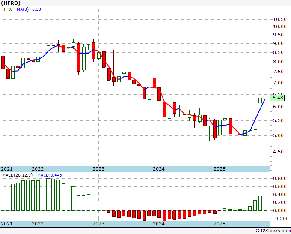Screen dimensions: 291x234
Task: Click the 0.600 MACD axis label
Action: 280,187
